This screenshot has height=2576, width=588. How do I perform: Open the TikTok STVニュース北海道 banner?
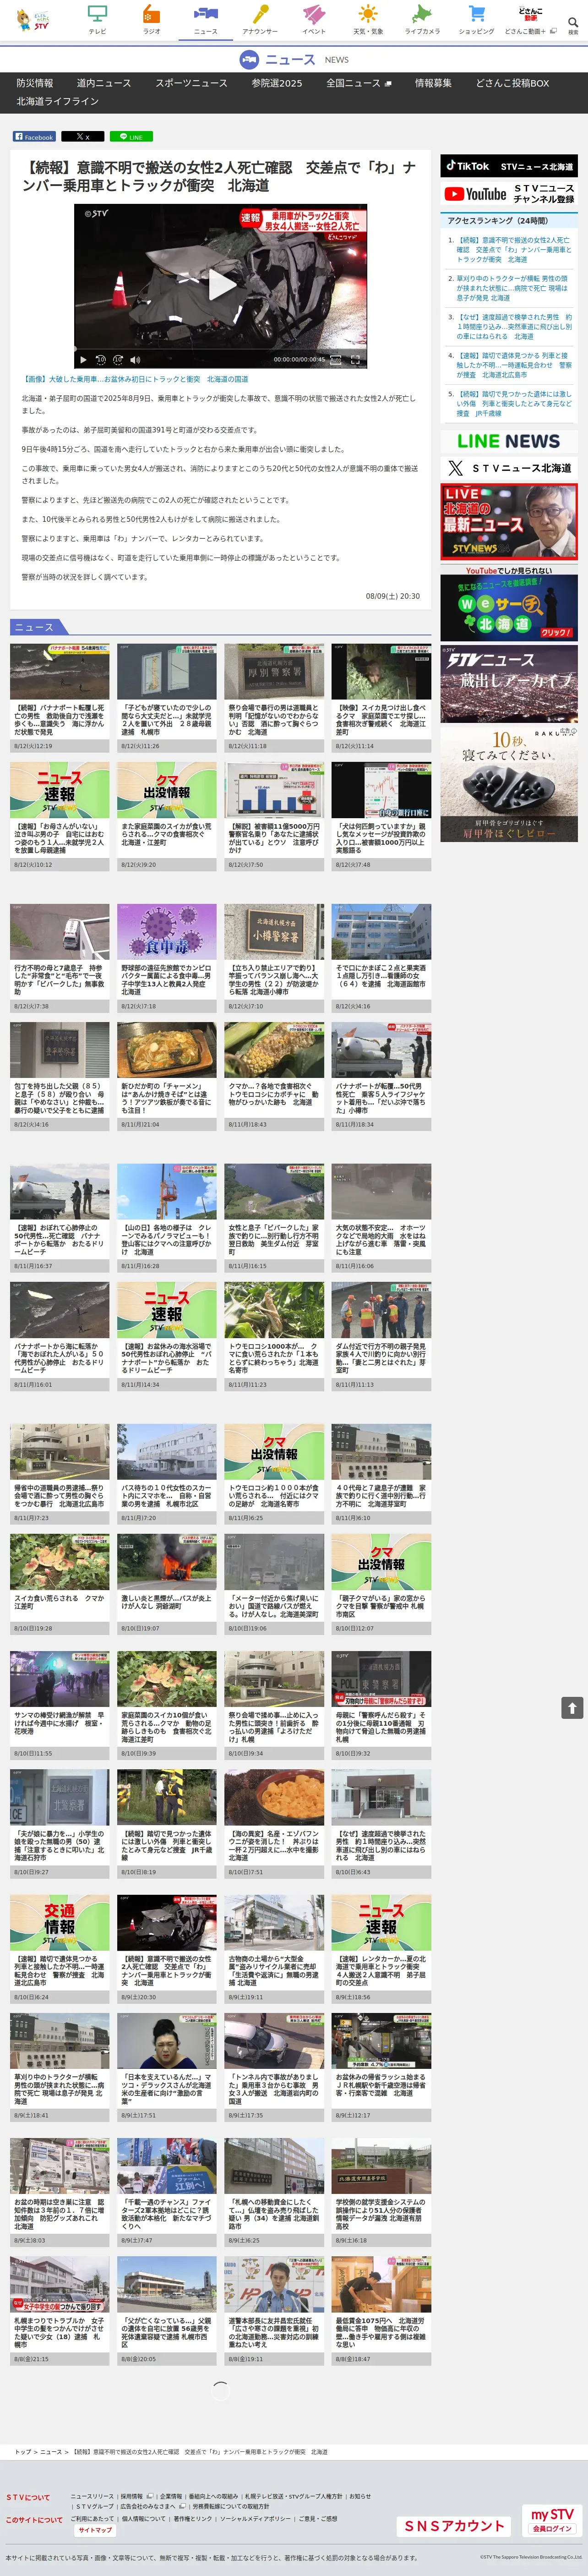point(509,166)
